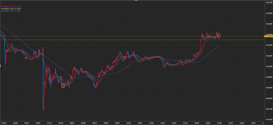This screenshot has width=273, height=125.
Task: Click the 110.000 price axis label
Action: tap(269, 77)
